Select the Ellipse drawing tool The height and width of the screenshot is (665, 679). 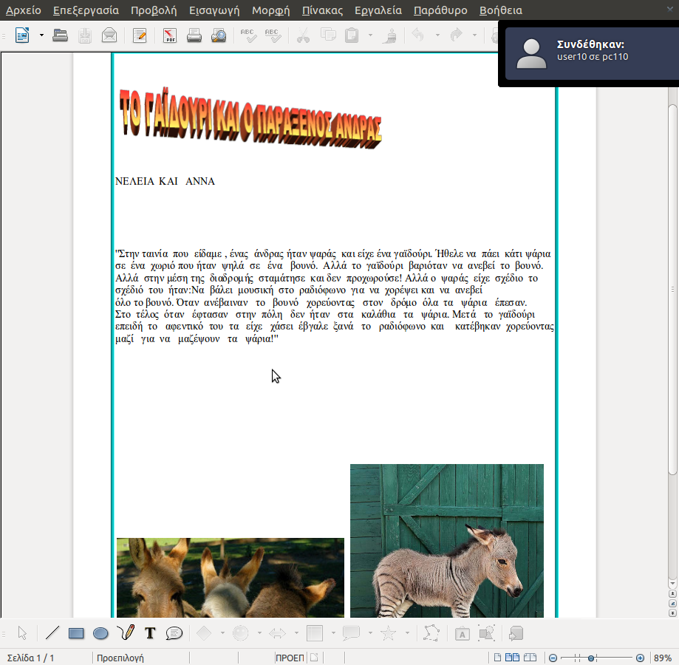pos(100,634)
